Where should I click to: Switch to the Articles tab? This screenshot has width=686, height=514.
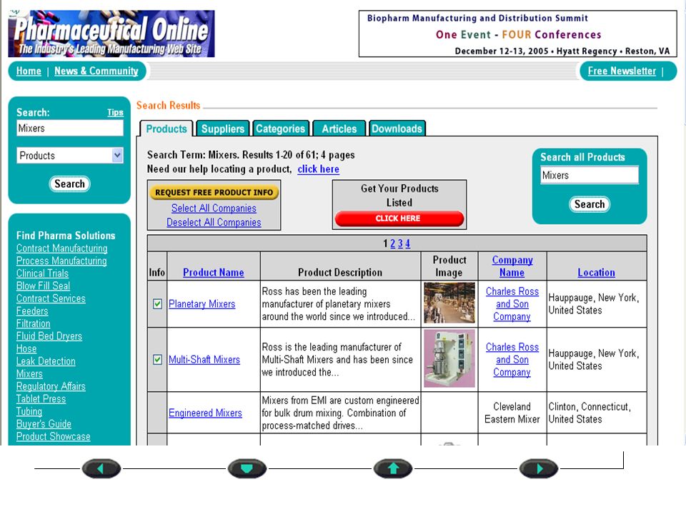click(339, 129)
